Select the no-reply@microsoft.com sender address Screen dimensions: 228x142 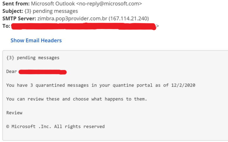click(112, 4)
